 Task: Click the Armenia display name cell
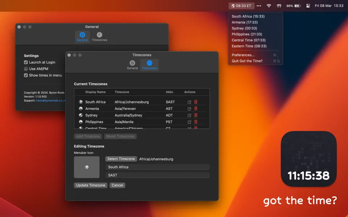(92, 109)
